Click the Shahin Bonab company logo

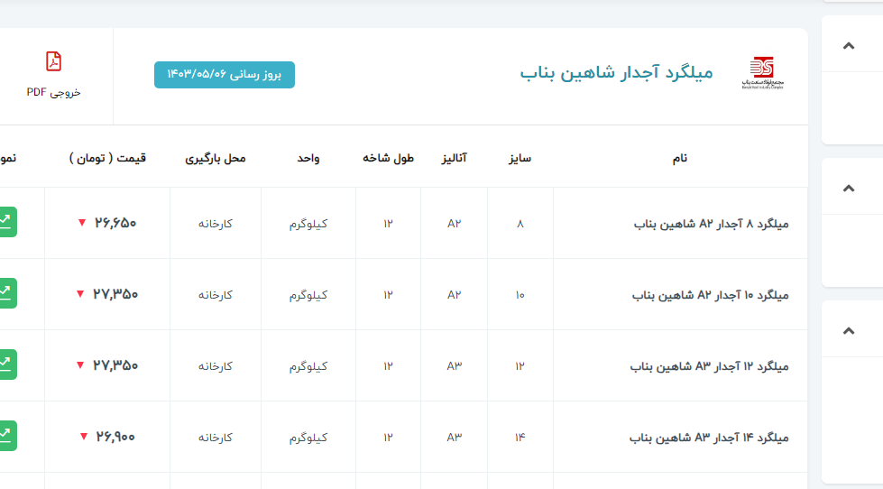coord(761,73)
